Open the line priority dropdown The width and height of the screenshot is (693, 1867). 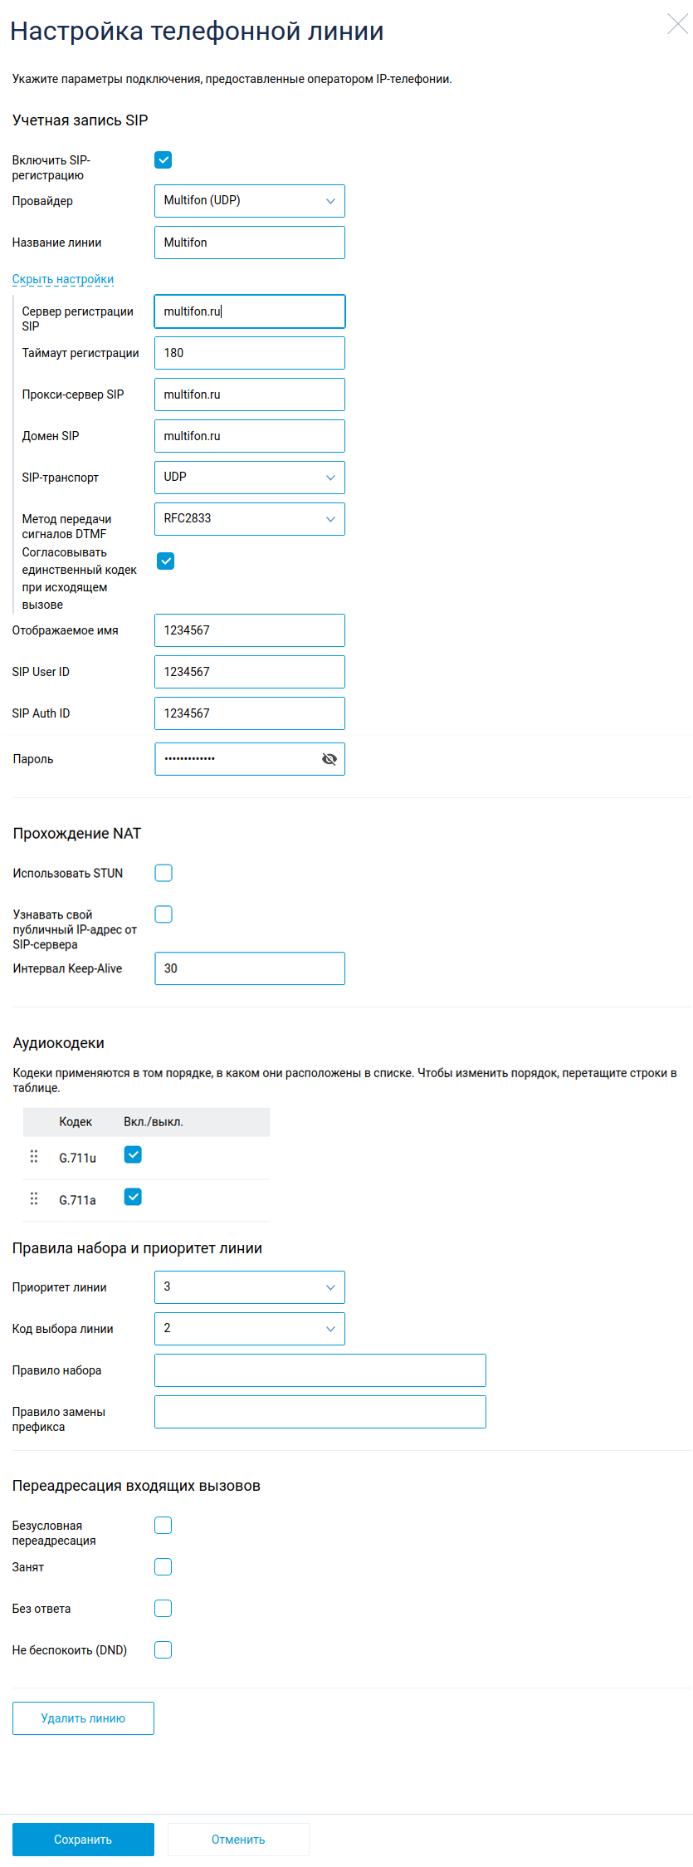249,1287
